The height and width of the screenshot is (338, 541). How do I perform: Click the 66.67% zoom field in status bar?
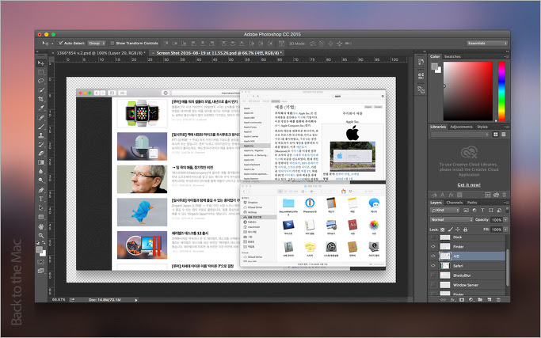point(59,300)
